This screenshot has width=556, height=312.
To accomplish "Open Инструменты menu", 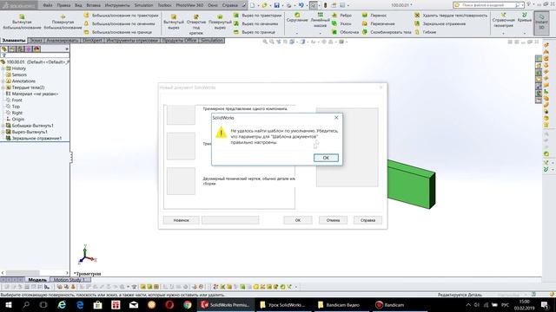I will coord(117,5).
